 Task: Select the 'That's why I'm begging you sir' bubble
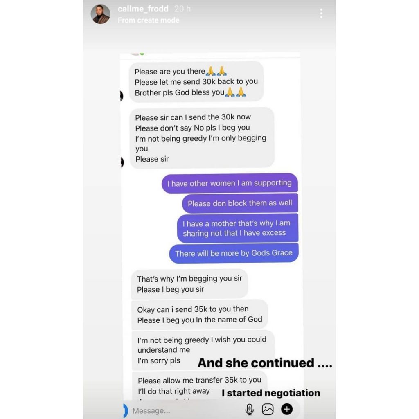pyautogui.click(x=189, y=284)
